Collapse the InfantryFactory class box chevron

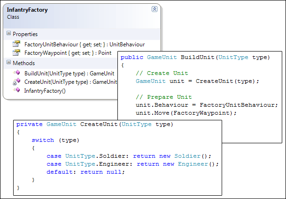155,9
